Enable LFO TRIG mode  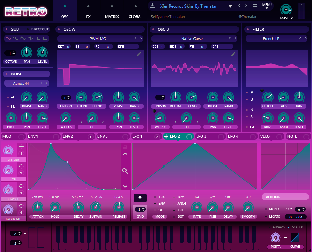(155, 197)
